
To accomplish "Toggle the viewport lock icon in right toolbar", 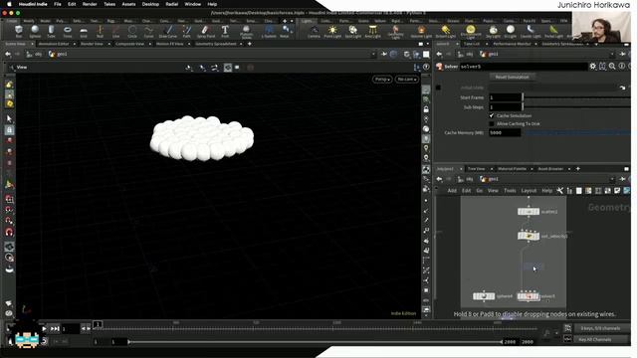I will tap(426, 109).
